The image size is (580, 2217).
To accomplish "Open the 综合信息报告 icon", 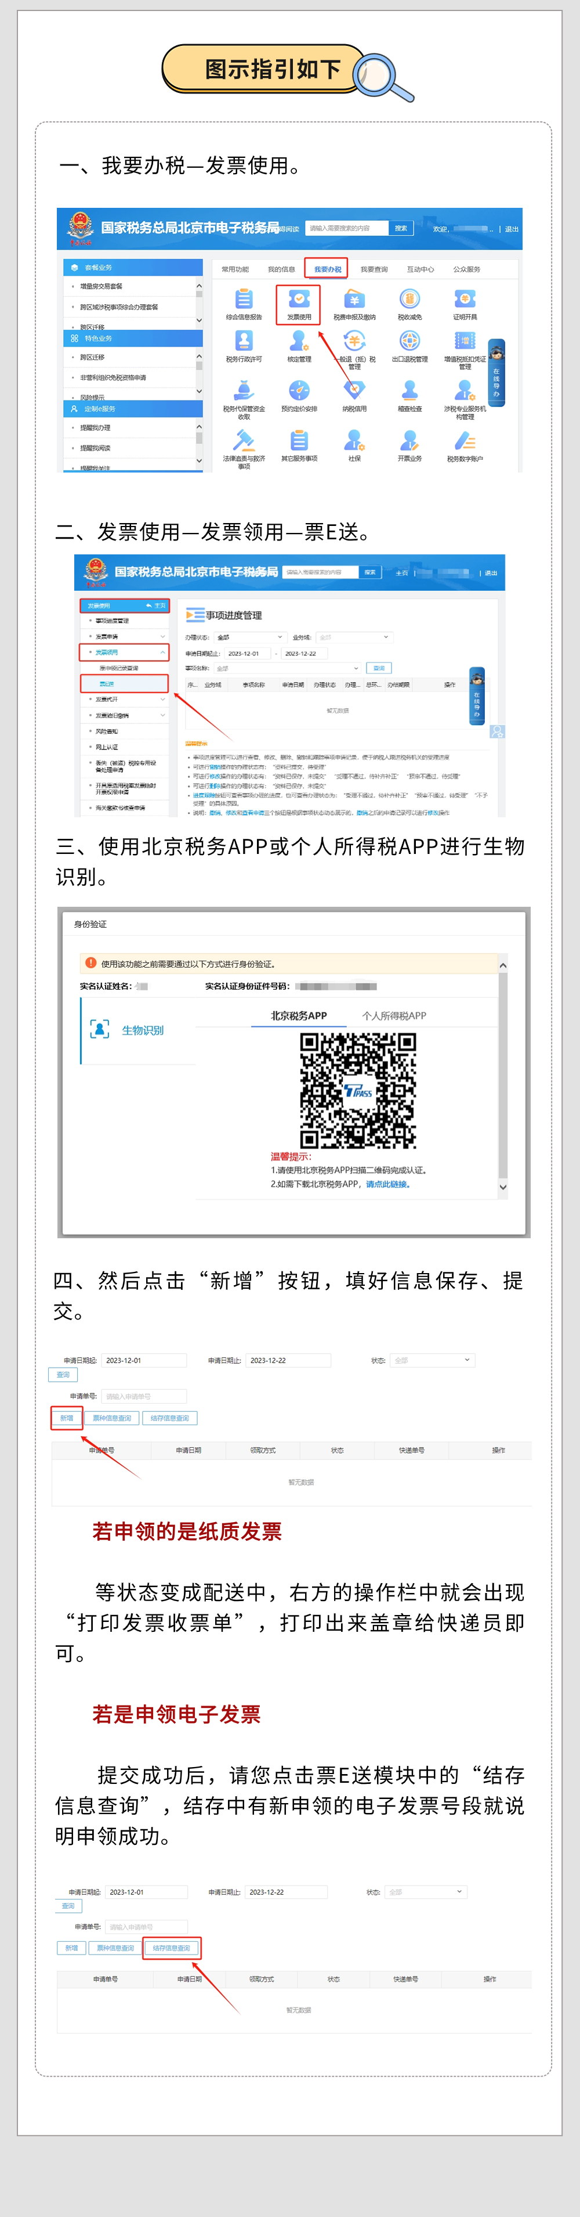I will tap(244, 298).
